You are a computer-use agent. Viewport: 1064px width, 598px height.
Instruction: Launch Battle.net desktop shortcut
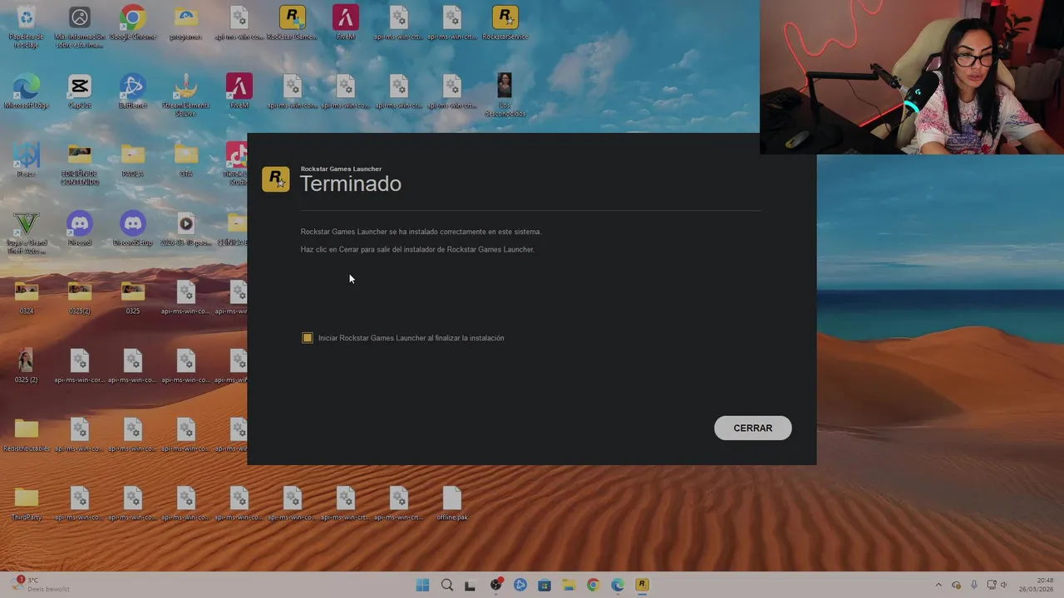133,91
